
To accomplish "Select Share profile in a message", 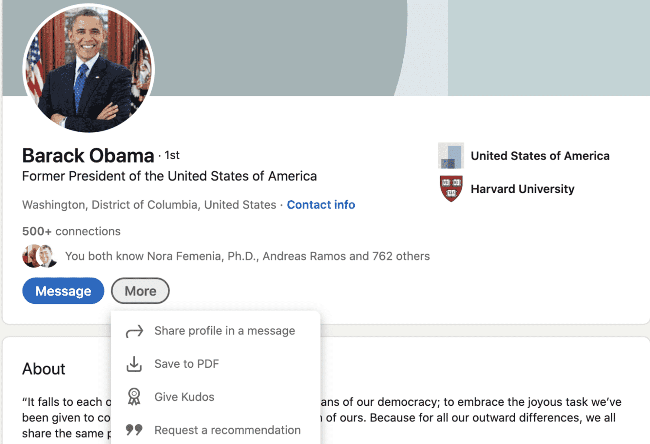I will pyautogui.click(x=225, y=330).
